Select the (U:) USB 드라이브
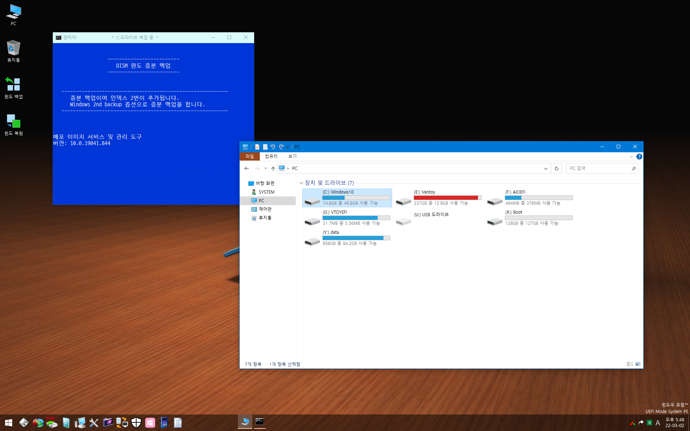The height and width of the screenshot is (431, 690). [438, 218]
